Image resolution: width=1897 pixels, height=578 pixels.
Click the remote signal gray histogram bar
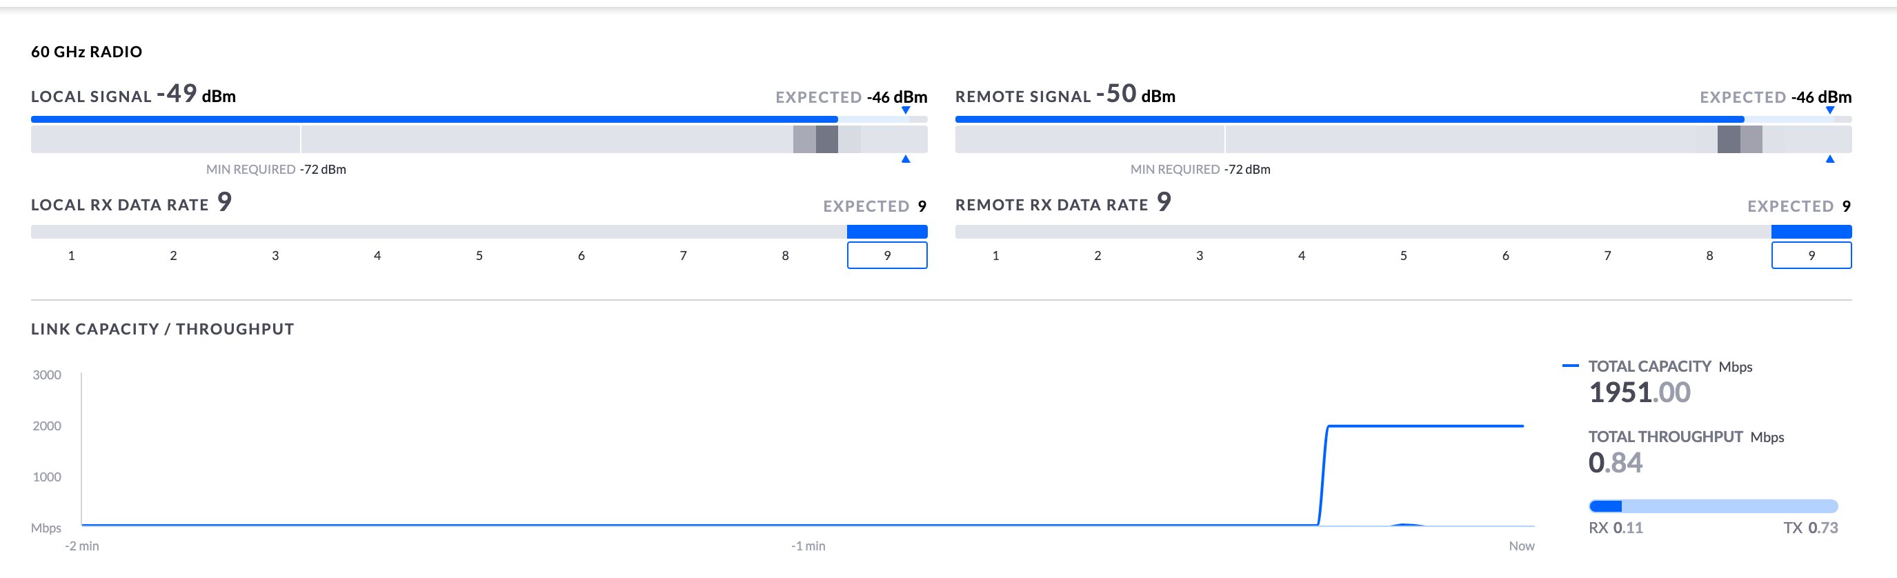[x=1404, y=139]
